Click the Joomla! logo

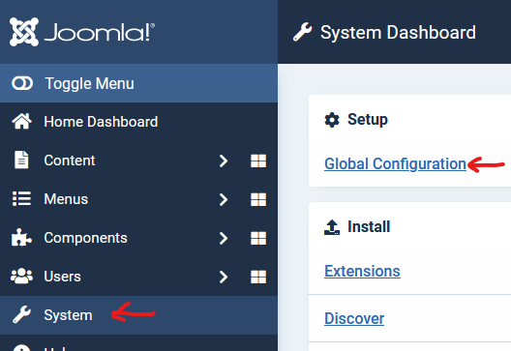coord(82,32)
